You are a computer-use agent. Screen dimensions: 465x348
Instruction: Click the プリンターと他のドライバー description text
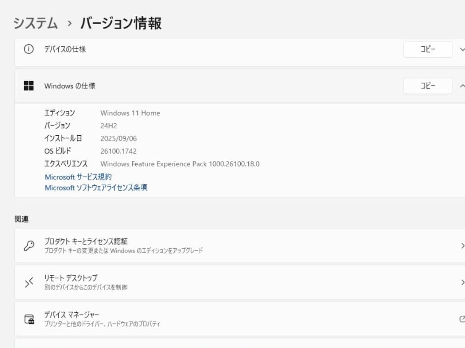102,324
